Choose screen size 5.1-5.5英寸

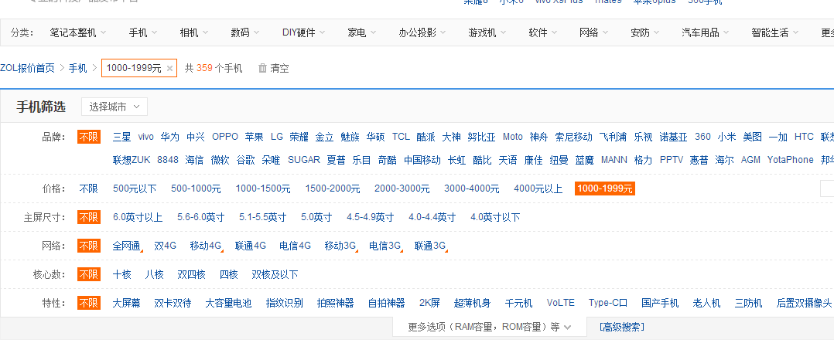[263, 217]
